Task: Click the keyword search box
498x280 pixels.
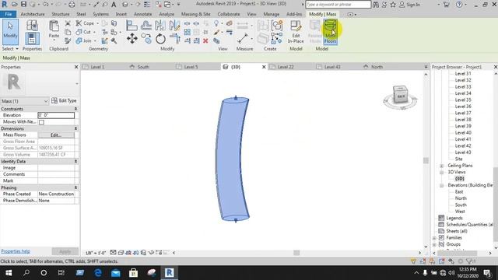Action: [338, 5]
